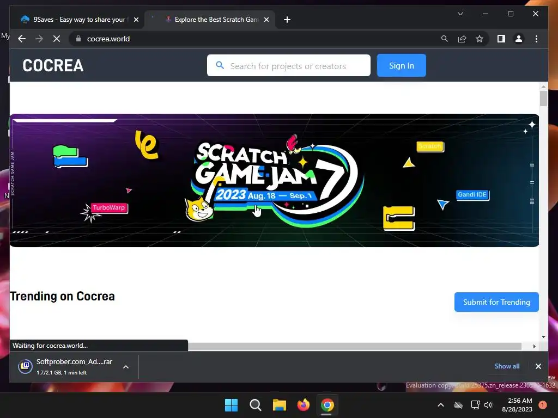Show hidden system tray icons
The image size is (558, 418).
point(440,405)
